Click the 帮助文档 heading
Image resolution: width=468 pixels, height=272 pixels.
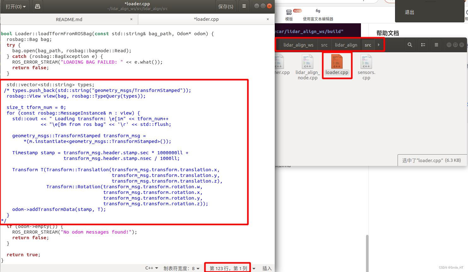coord(388,33)
